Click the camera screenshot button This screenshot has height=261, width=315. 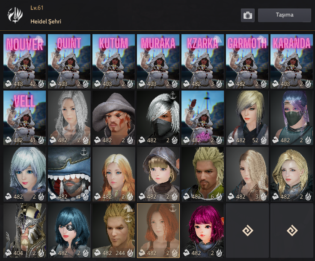point(248,15)
